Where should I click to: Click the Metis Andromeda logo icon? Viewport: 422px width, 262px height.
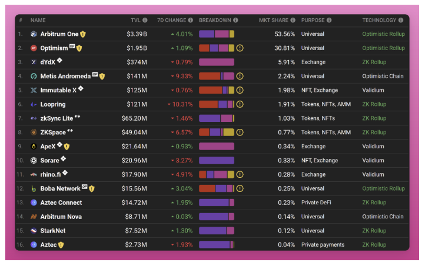point(34,76)
